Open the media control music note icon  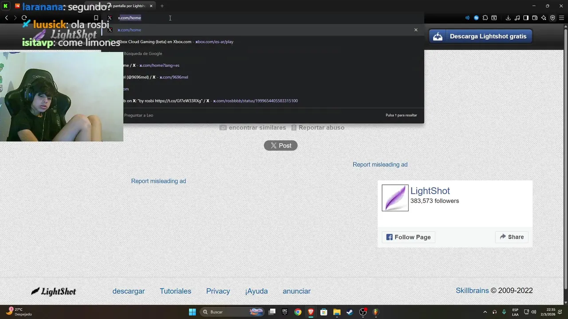click(x=517, y=18)
